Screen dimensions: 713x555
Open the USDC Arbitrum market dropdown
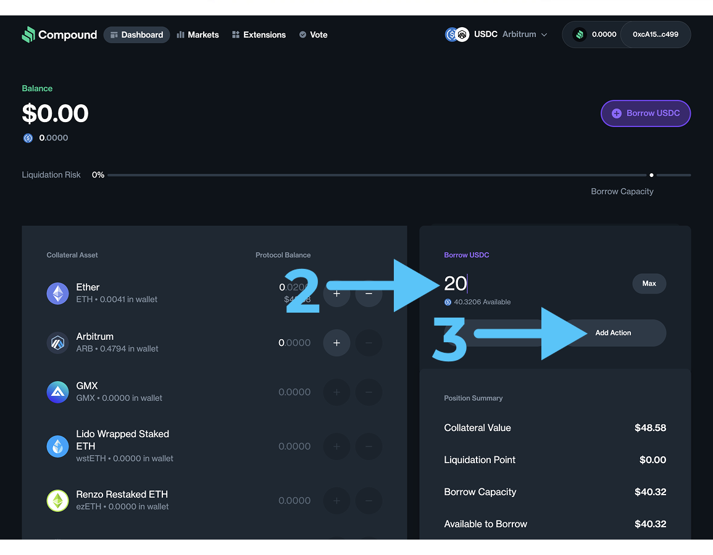(x=497, y=35)
